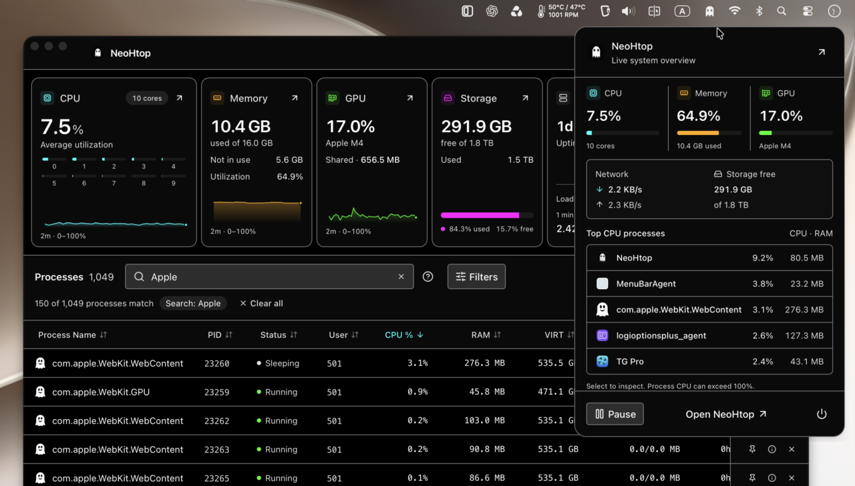Kill the process with PID 23263
The height and width of the screenshot is (486, 855).
click(792, 449)
